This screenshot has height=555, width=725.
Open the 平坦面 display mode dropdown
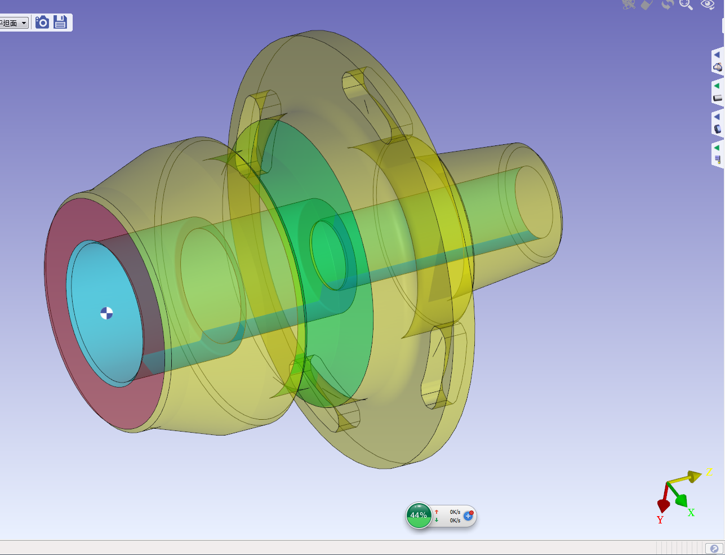14,23
